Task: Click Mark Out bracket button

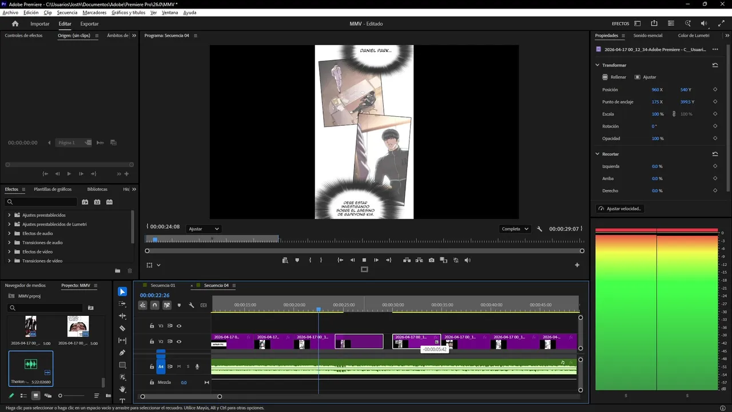Action: (321, 260)
